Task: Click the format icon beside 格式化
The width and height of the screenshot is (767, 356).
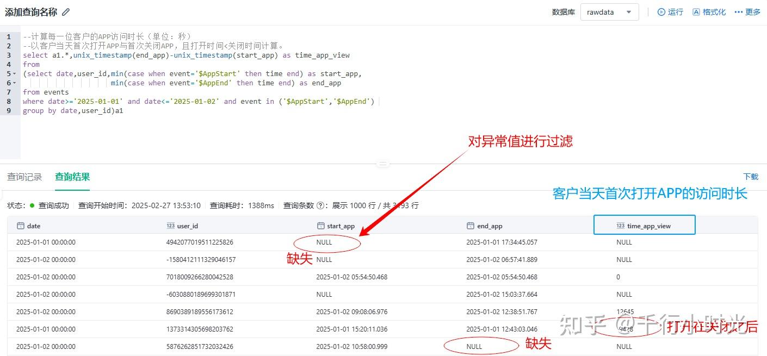Action: pos(696,12)
